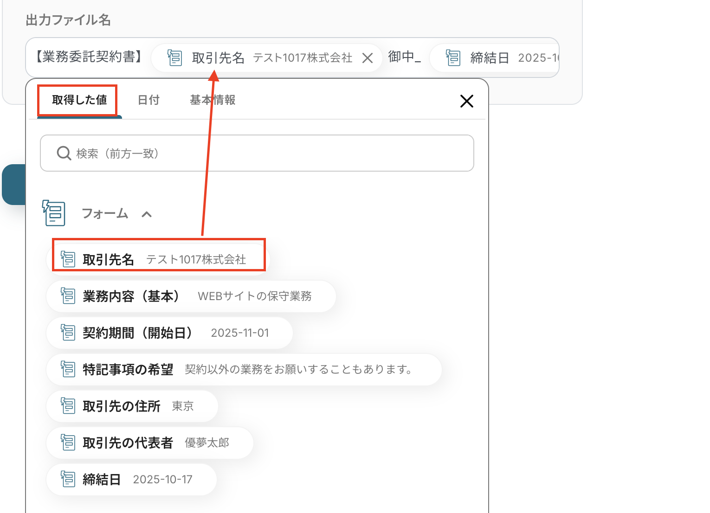Switch to the 取得した値 tab

79,100
